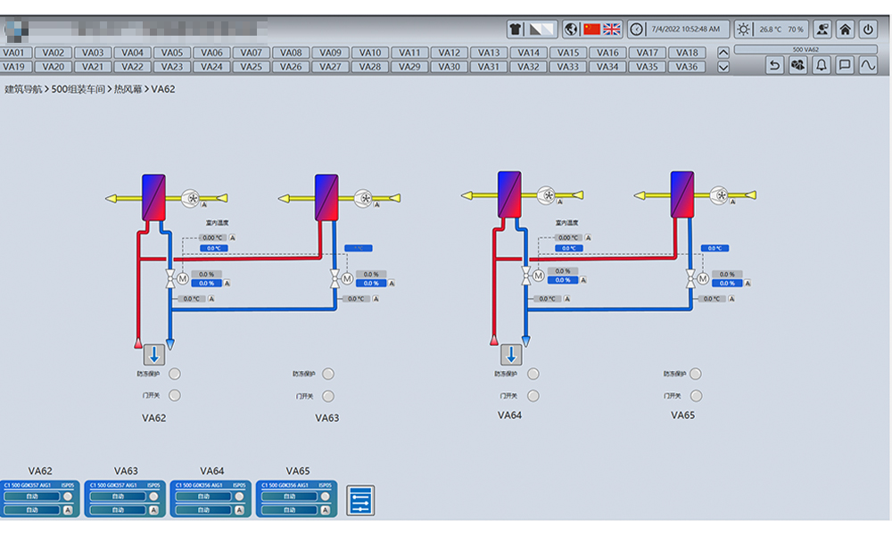The image size is (892, 535).
Task: Select the VA27 tab
Action: 330,67
